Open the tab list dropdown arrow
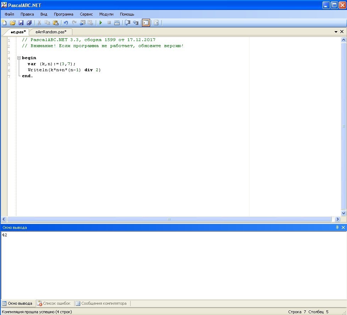 [336, 32]
